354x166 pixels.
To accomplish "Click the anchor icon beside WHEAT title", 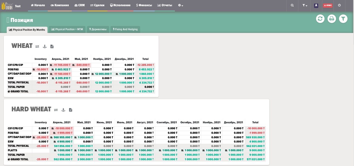I will coord(45,46).
